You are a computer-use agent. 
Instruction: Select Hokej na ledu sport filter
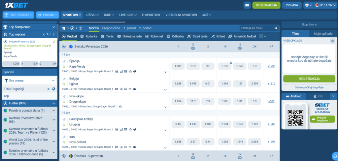[x=129, y=36]
